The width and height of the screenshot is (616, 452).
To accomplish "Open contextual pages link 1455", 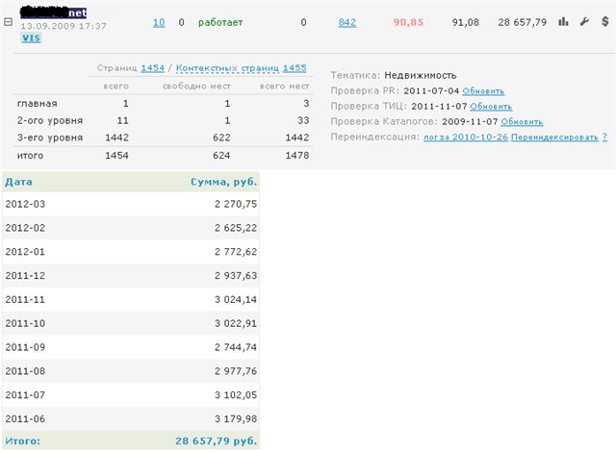I will pos(295,68).
